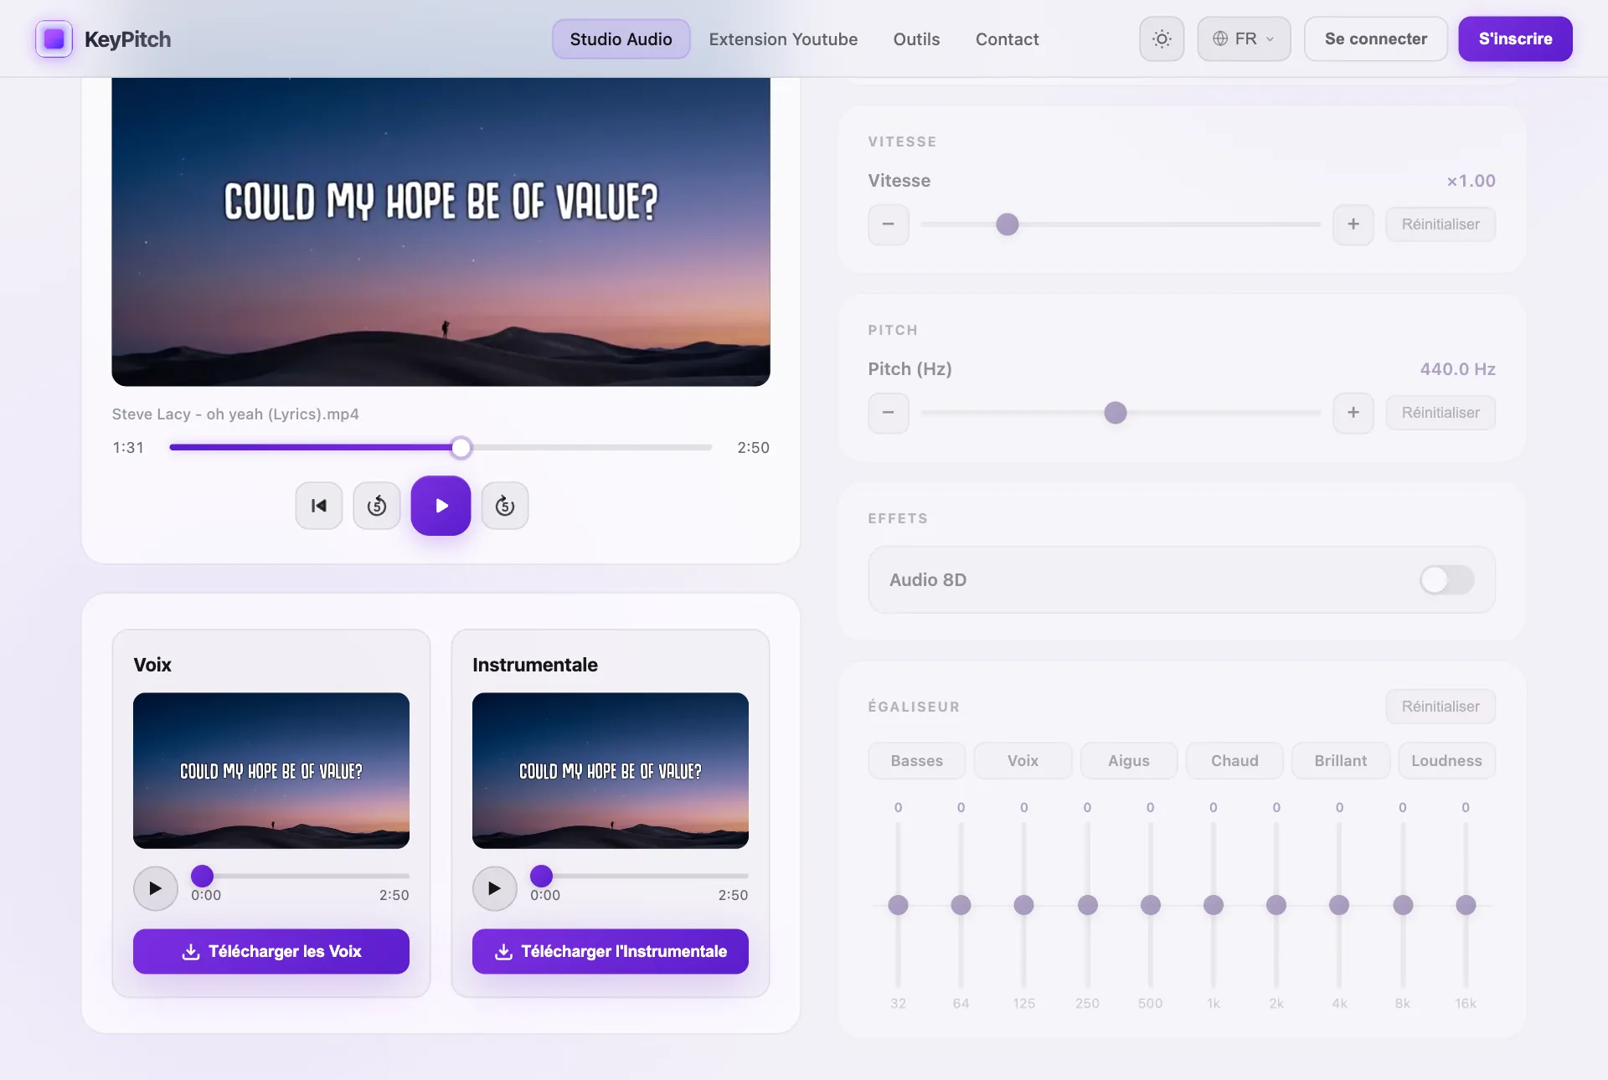1608x1080 pixels.
Task: Click the Voix stem seek handle
Action: [x=203, y=877]
